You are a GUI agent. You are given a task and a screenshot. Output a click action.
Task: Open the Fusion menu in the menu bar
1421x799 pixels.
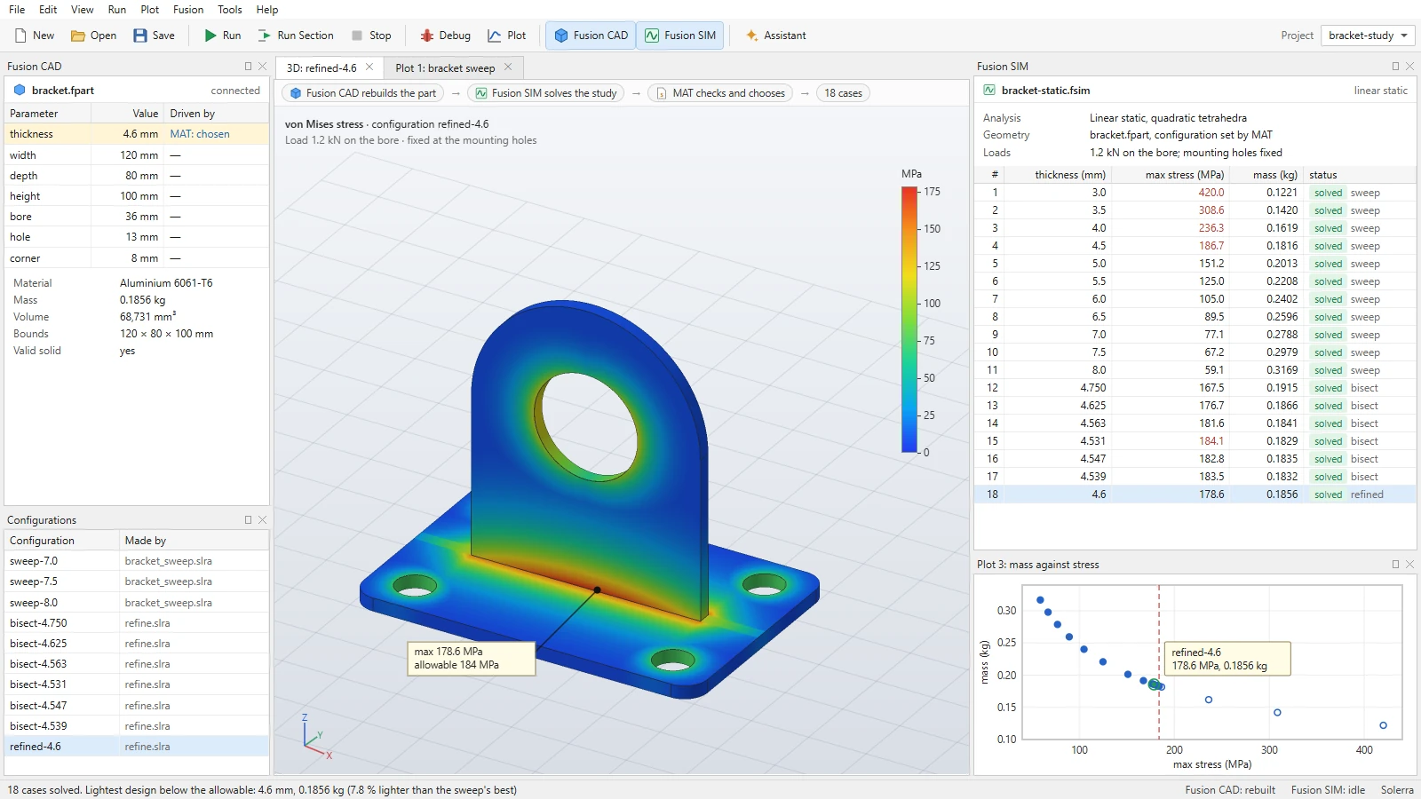tap(188, 10)
